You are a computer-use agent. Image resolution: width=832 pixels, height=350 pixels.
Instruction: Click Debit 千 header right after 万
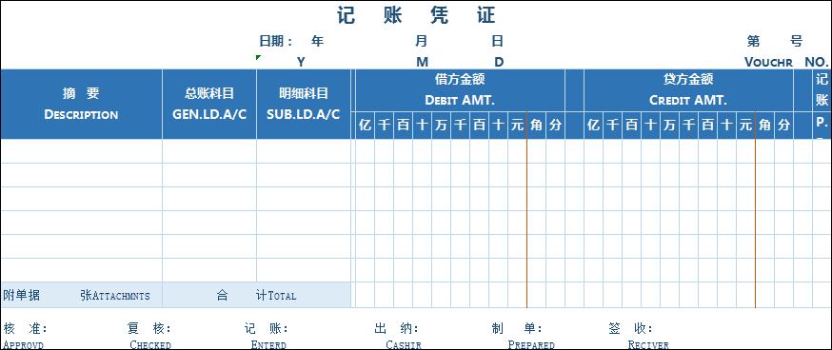tap(460, 126)
